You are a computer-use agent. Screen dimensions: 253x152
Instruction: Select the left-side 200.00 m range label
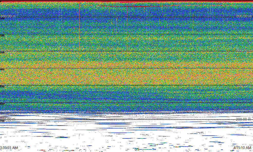pyautogui.click(x=8, y=119)
